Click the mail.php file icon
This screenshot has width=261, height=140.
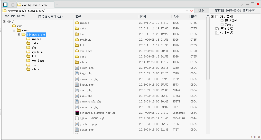pyautogui.click(x=77, y=96)
